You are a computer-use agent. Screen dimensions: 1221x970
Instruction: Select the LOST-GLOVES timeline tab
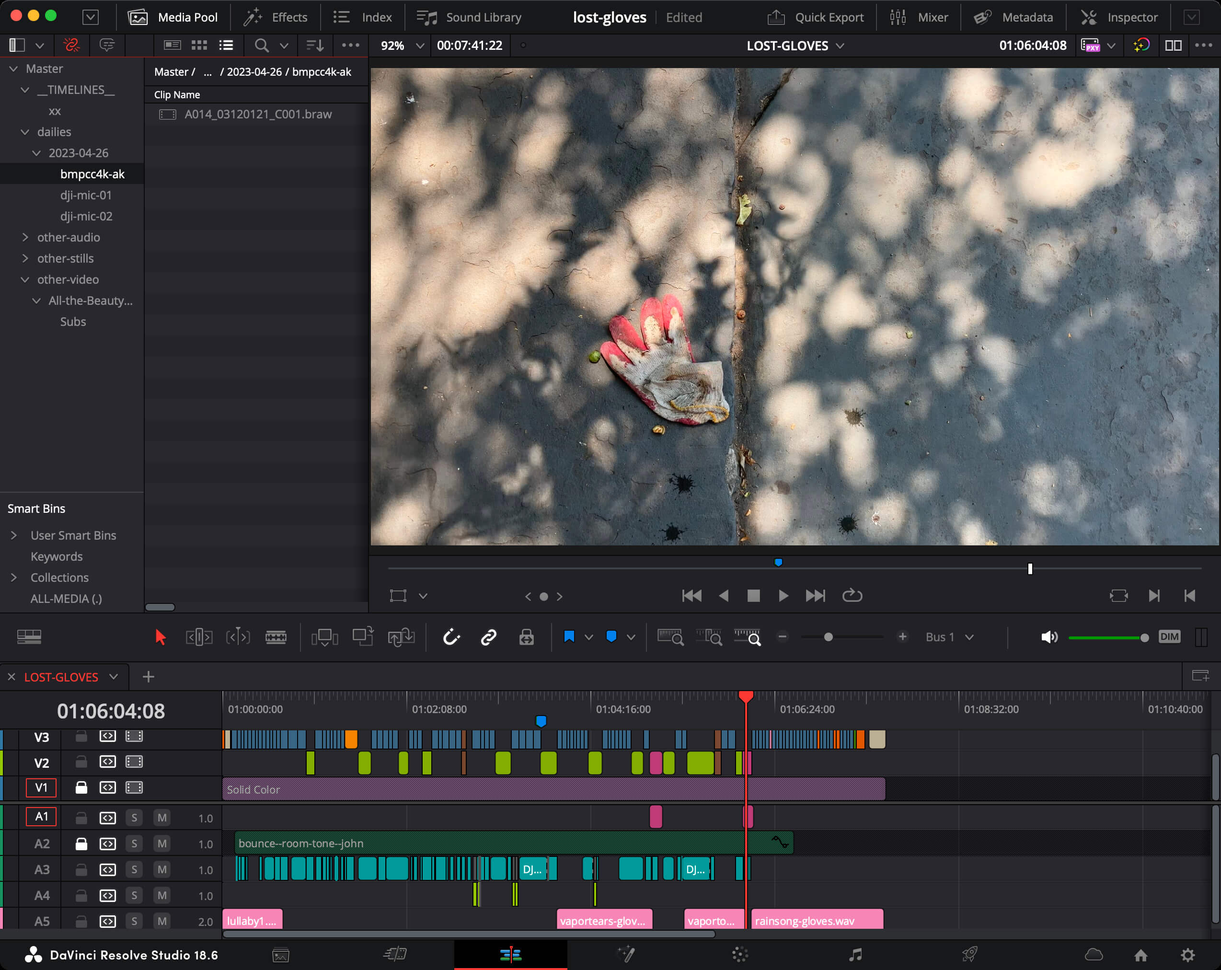pos(60,677)
